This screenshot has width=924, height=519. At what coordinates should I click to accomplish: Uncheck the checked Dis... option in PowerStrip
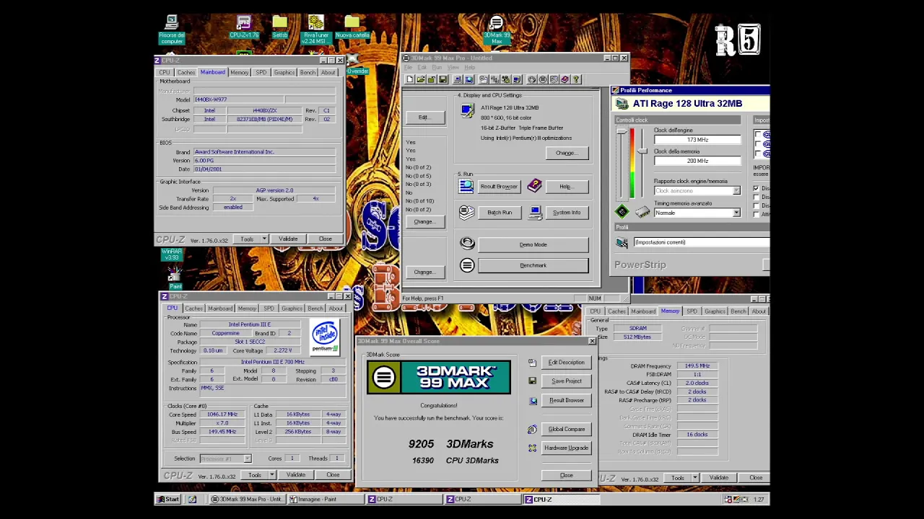coord(756,188)
